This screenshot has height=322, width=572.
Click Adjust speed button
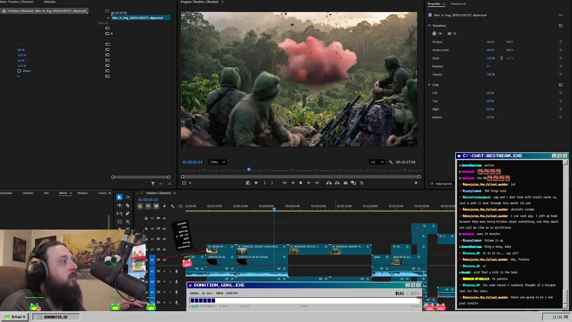[441, 184]
